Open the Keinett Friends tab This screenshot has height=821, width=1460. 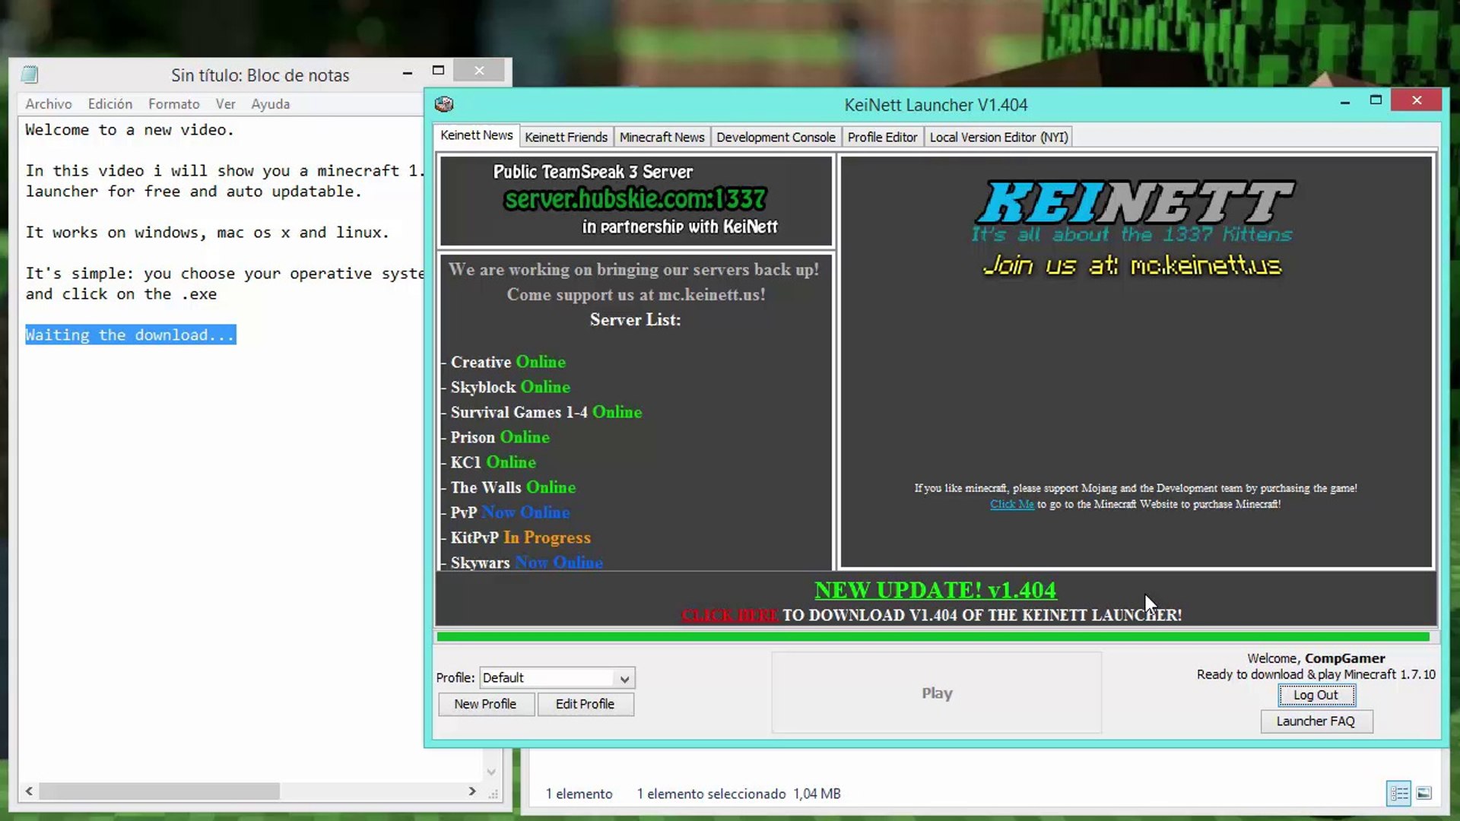(x=566, y=137)
